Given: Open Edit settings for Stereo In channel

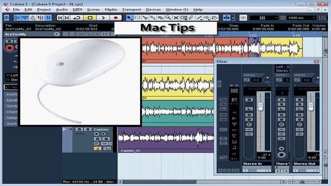Looking at the screenshot, I should (249, 125).
